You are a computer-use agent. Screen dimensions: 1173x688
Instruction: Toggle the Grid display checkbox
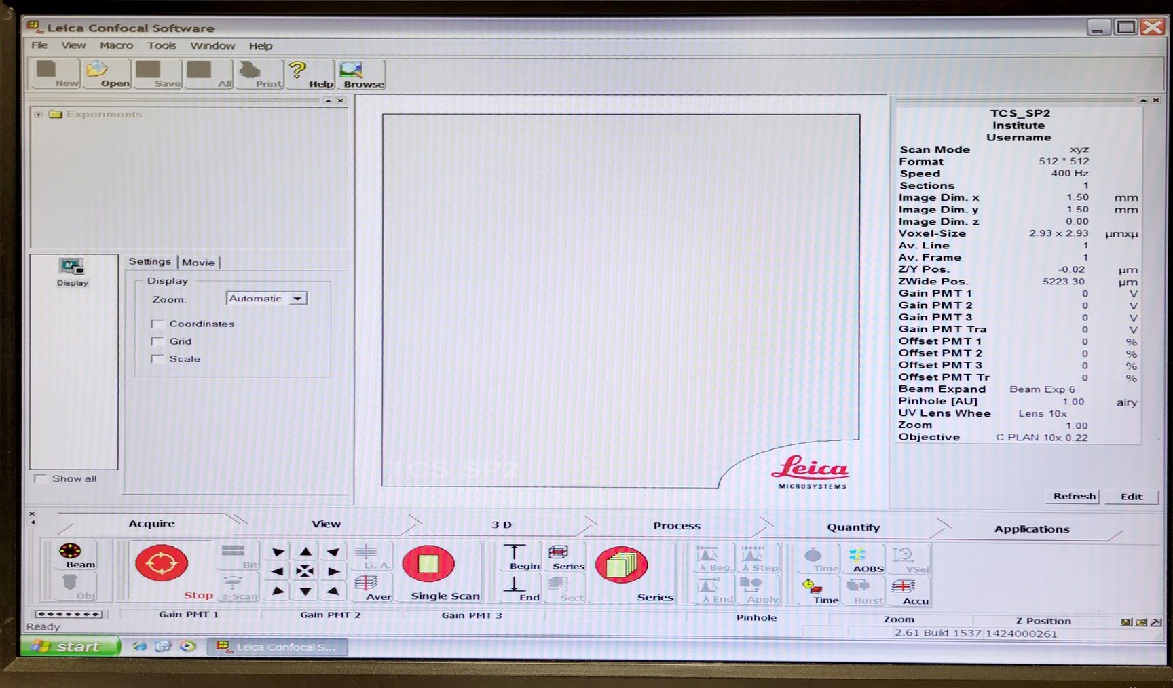coord(157,341)
